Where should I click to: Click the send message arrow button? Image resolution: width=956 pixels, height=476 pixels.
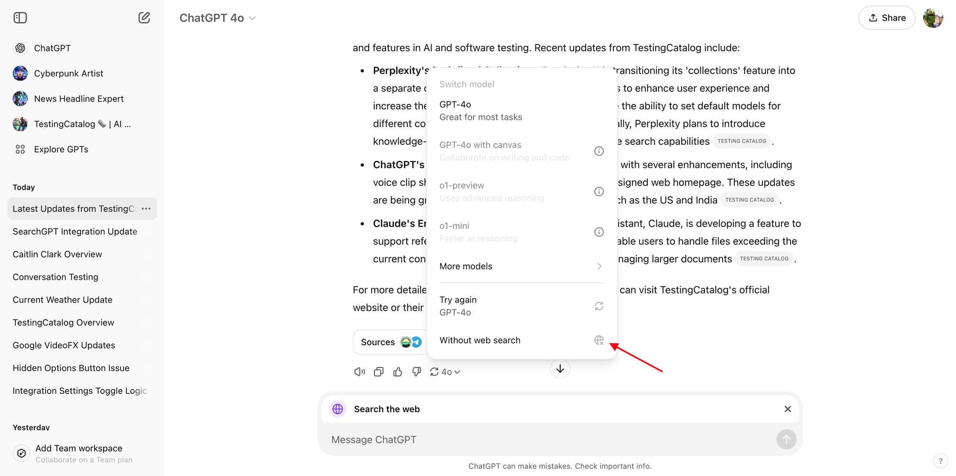tap(786, 439)
